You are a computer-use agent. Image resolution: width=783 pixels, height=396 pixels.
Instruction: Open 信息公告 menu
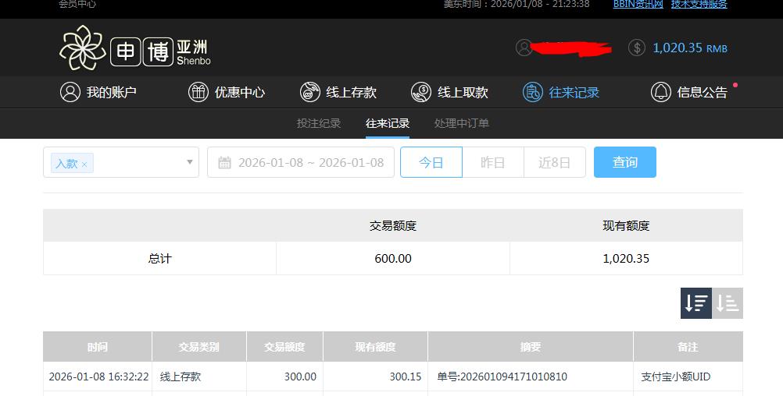click(x=689, y=92)
